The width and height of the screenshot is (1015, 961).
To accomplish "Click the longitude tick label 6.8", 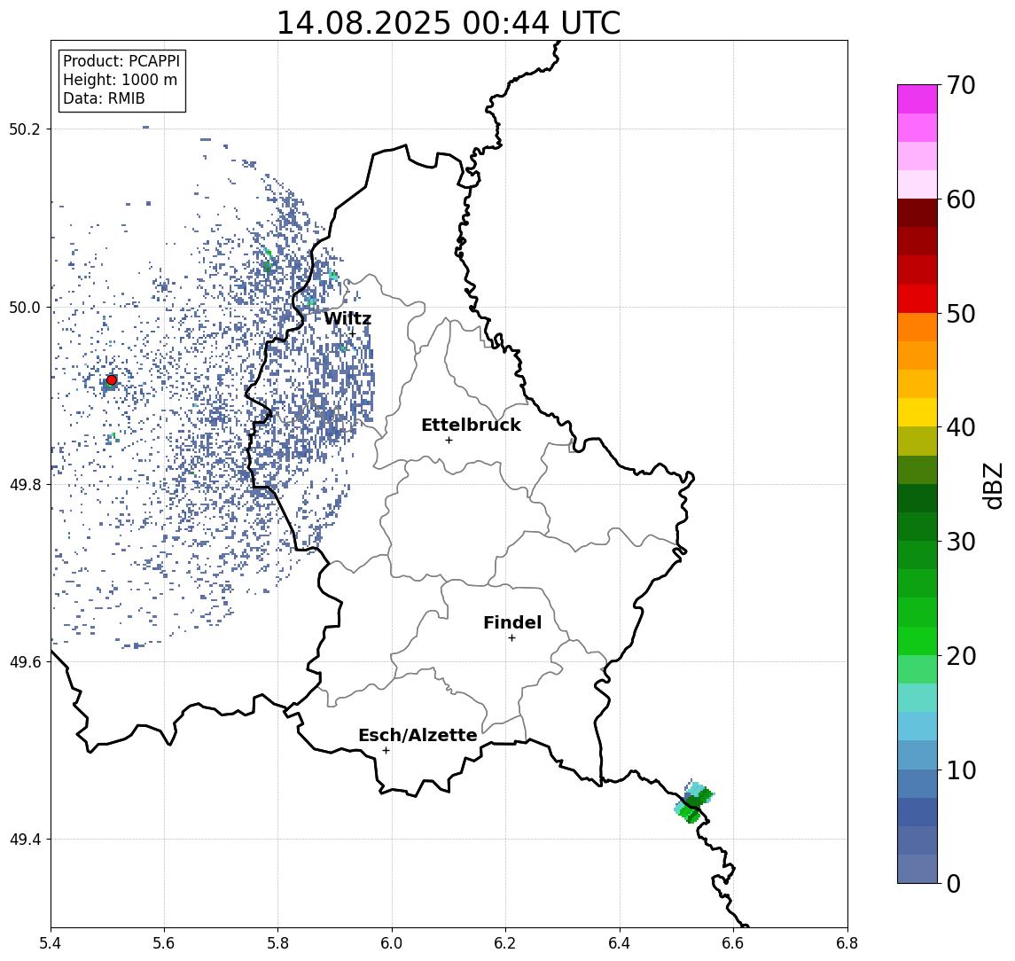I will 847,943.
